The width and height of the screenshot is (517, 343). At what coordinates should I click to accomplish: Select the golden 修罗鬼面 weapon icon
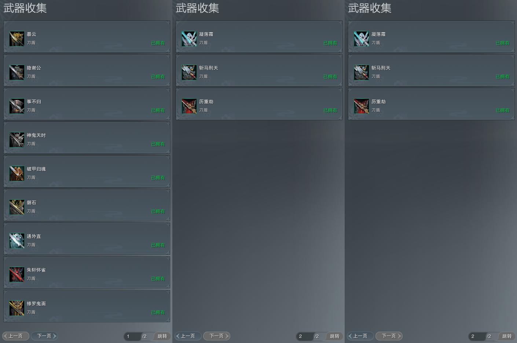tap(16, 308)
